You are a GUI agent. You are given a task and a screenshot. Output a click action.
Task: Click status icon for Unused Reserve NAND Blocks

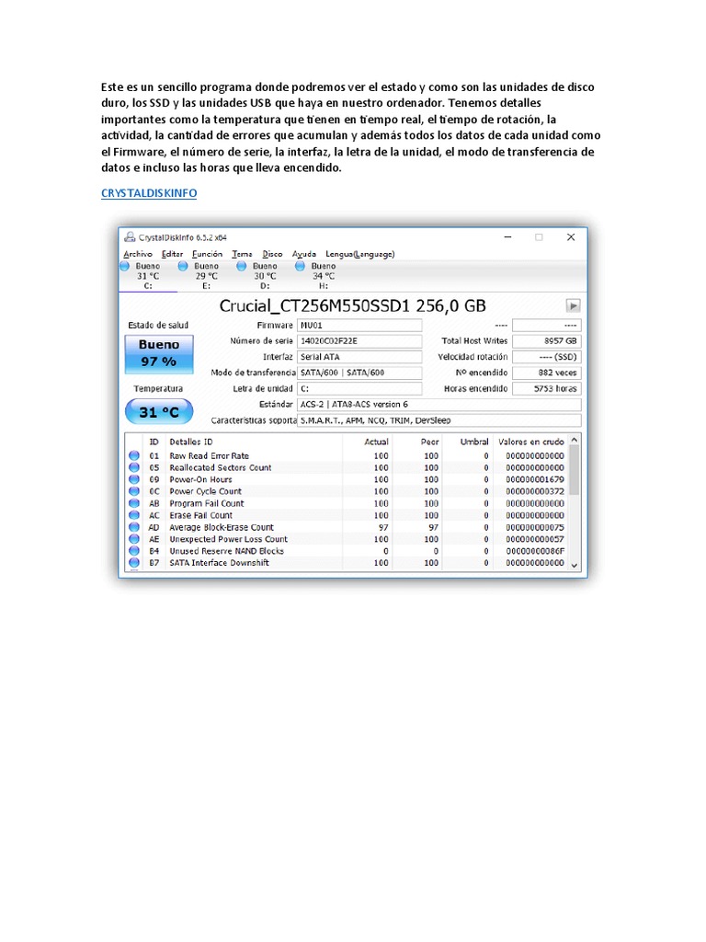134,551
